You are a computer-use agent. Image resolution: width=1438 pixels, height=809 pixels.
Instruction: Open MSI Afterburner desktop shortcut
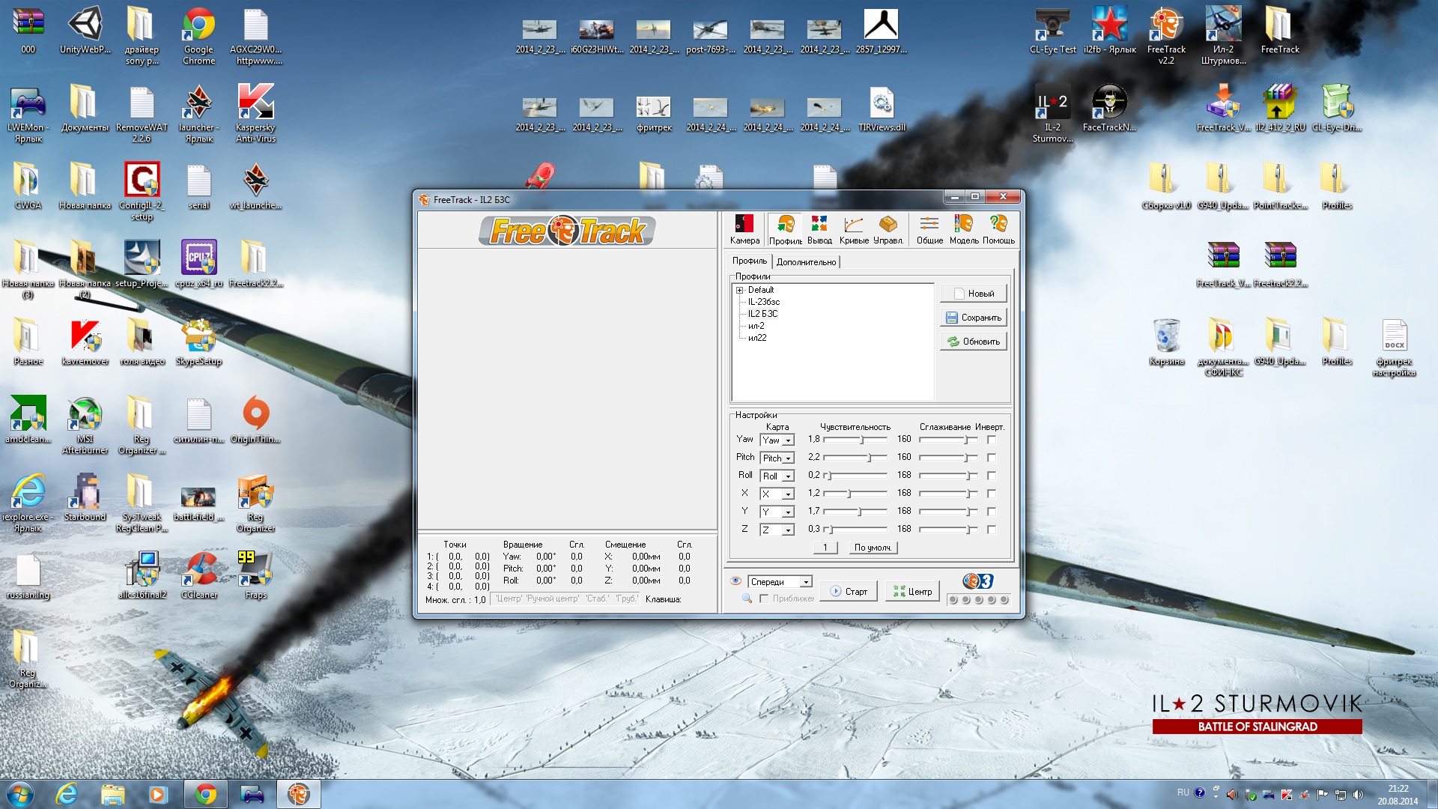click(85, 425)
